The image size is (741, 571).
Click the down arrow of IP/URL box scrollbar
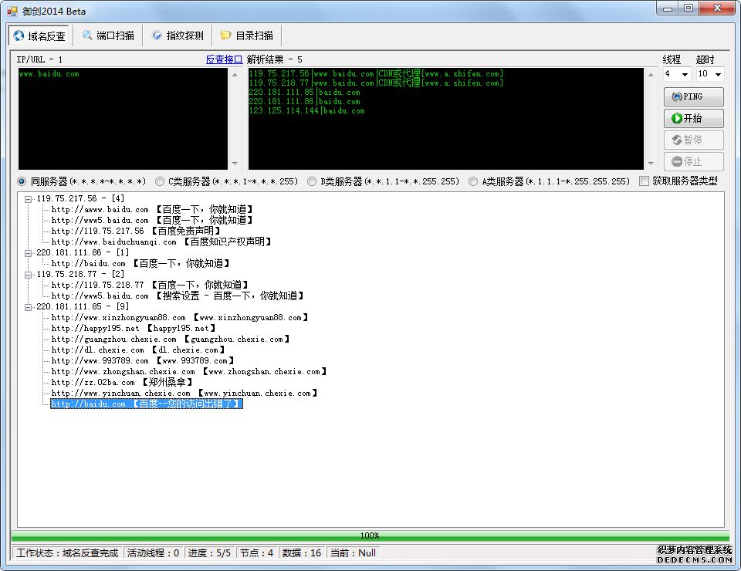coord(235,164)
